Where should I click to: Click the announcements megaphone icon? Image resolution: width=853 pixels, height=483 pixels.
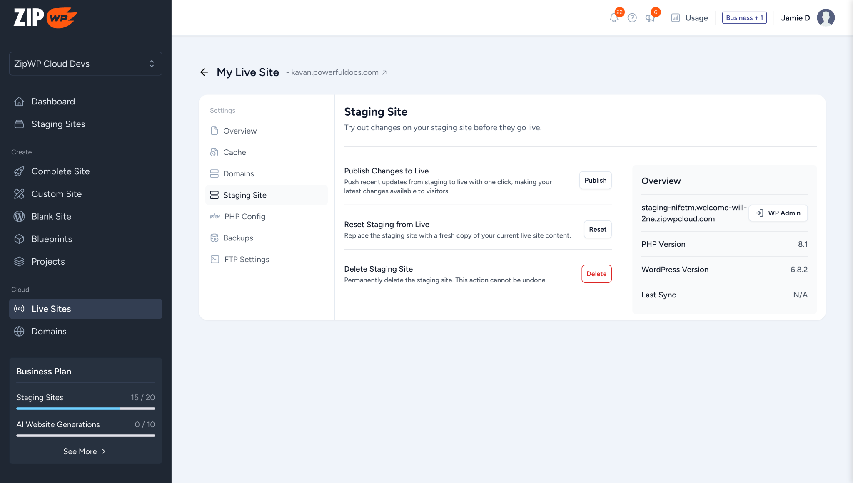(650, 18)
